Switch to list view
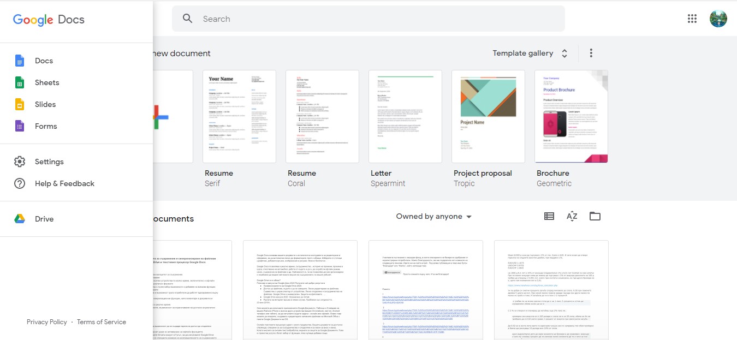This screenshot has height=340, width=737. pyautogui.click(x=549, y=216)
